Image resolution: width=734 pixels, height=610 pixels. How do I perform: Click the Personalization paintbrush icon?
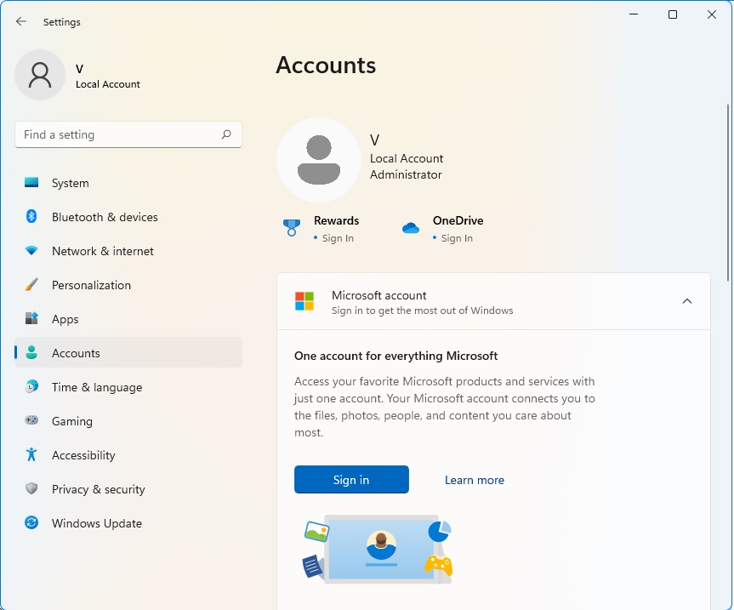tap(31, 284)
